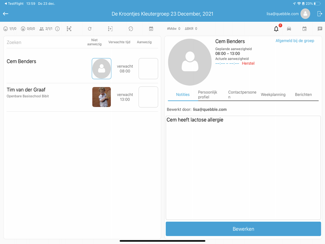Tap the baby face count icon
Viewport: 325px width, 244px height.
23,29
